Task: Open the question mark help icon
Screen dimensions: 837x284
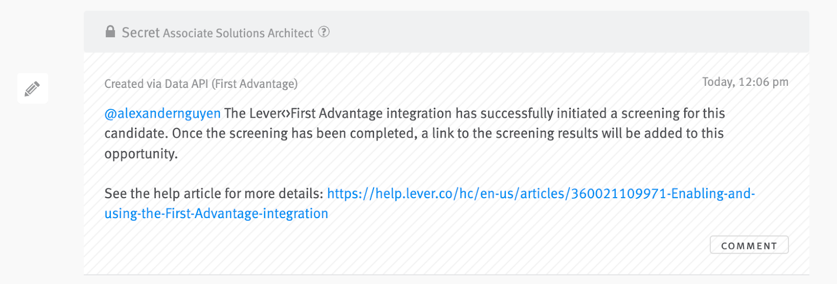Action: (x=324, y=32)
